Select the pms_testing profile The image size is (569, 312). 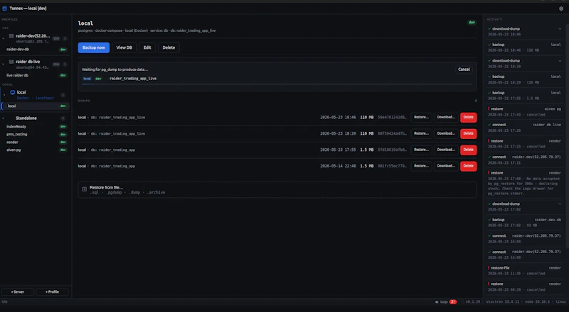[35, 134]
